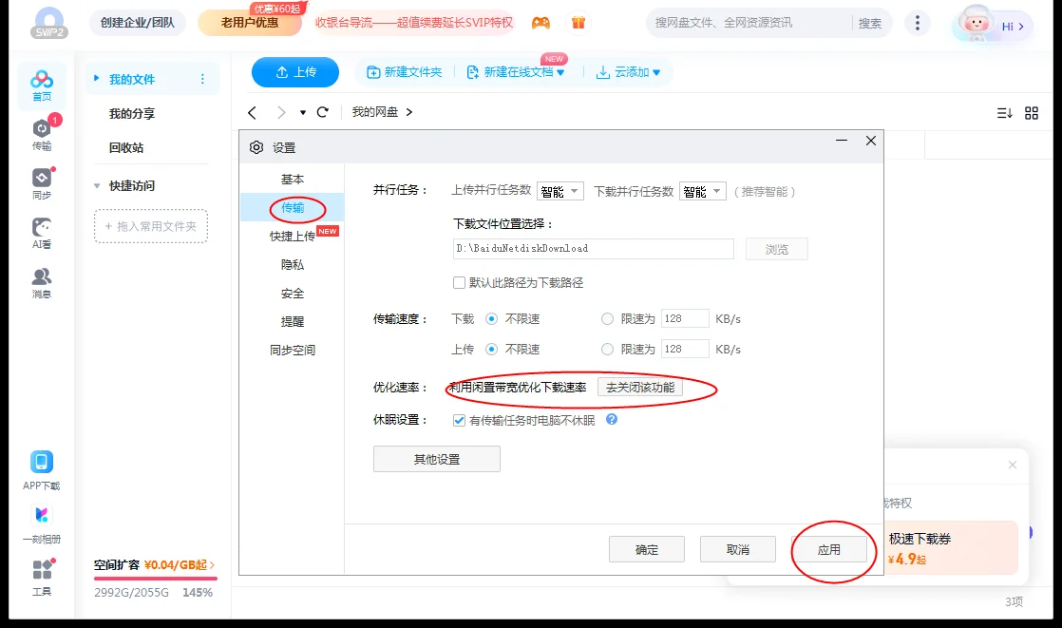Open the 一刻相册 album icon

pyautogui.click(x=41, y=515)
